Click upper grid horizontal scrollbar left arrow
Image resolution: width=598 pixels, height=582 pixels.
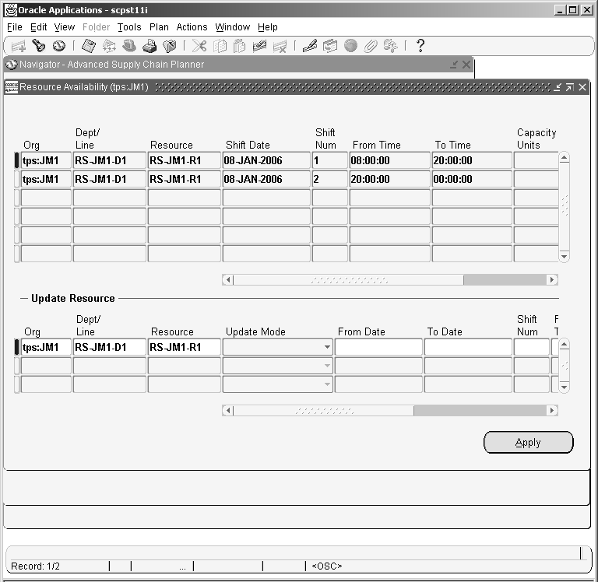(x=228, y=280)
